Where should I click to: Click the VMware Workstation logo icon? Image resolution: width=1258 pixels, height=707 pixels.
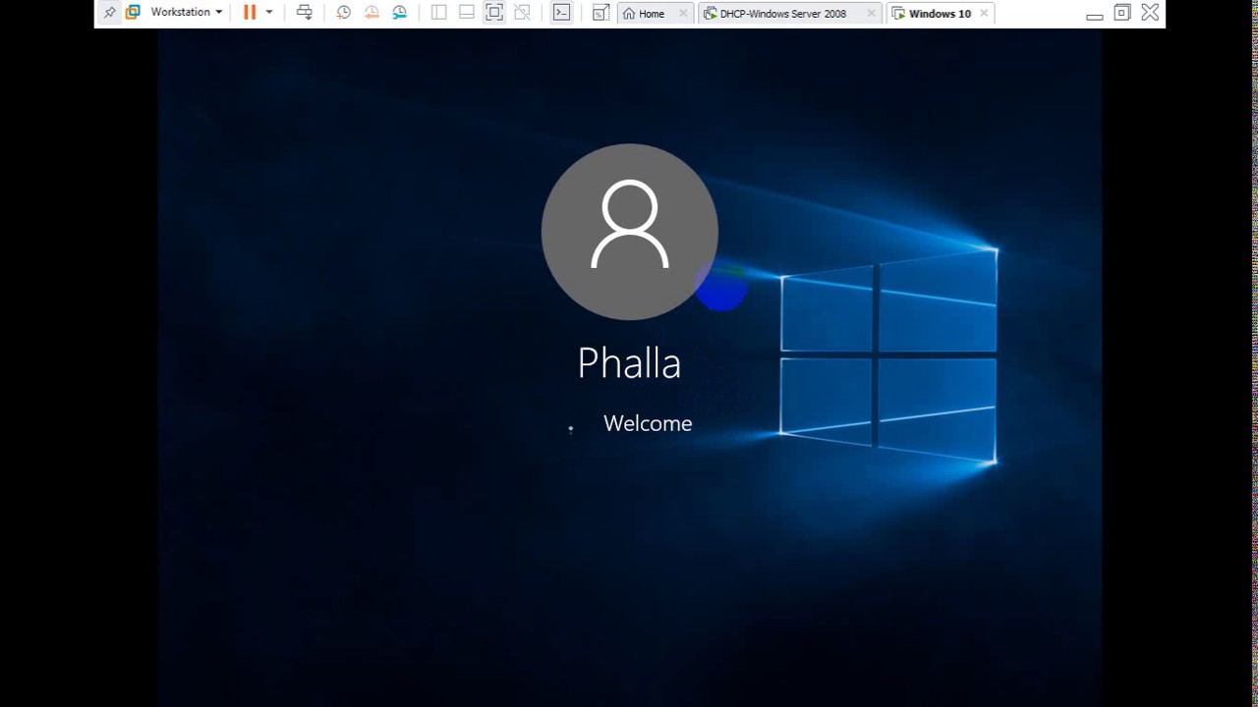click(x=133, y=13)
